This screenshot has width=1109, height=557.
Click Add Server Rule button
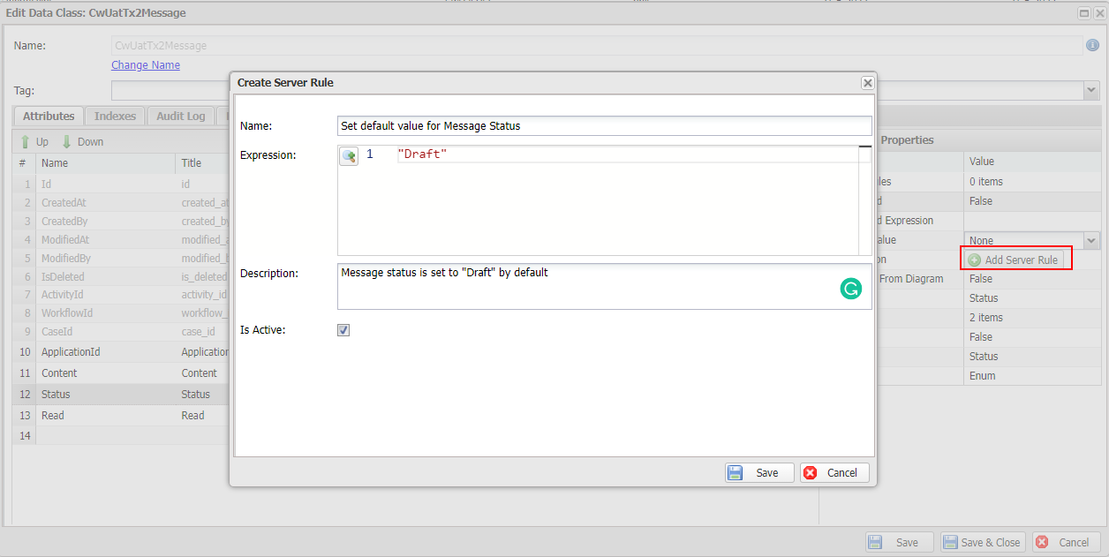click(1014, 260)
